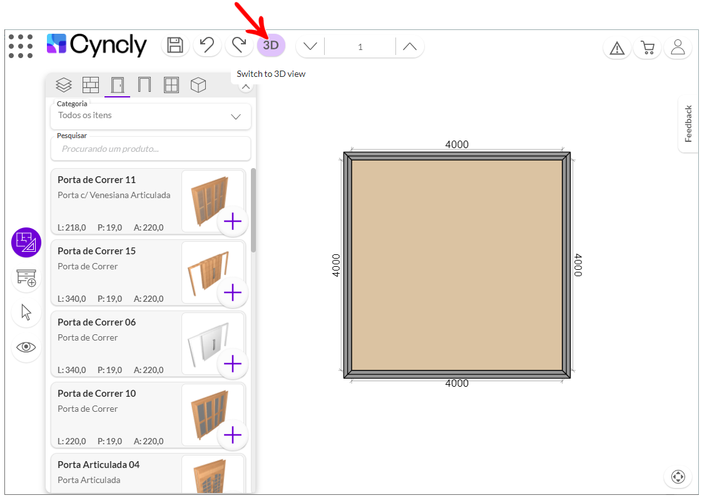Click the catalog list scrollbar

(253, 210)
